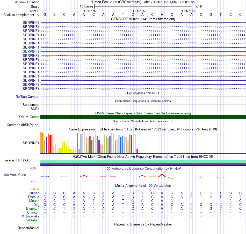Click the 'chr17:' ruler label
The image size is (246, 234).
(x=34, y=11)
